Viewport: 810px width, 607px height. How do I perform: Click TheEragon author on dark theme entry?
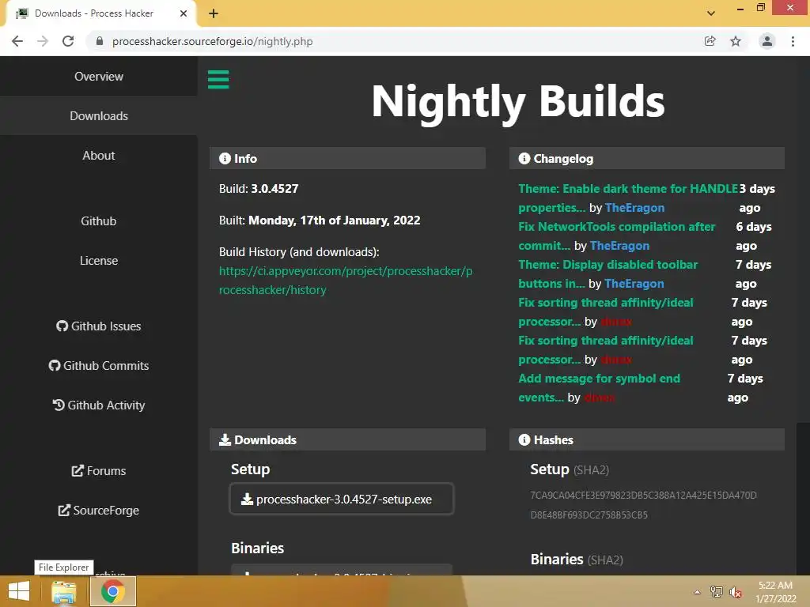click(635, 208)
